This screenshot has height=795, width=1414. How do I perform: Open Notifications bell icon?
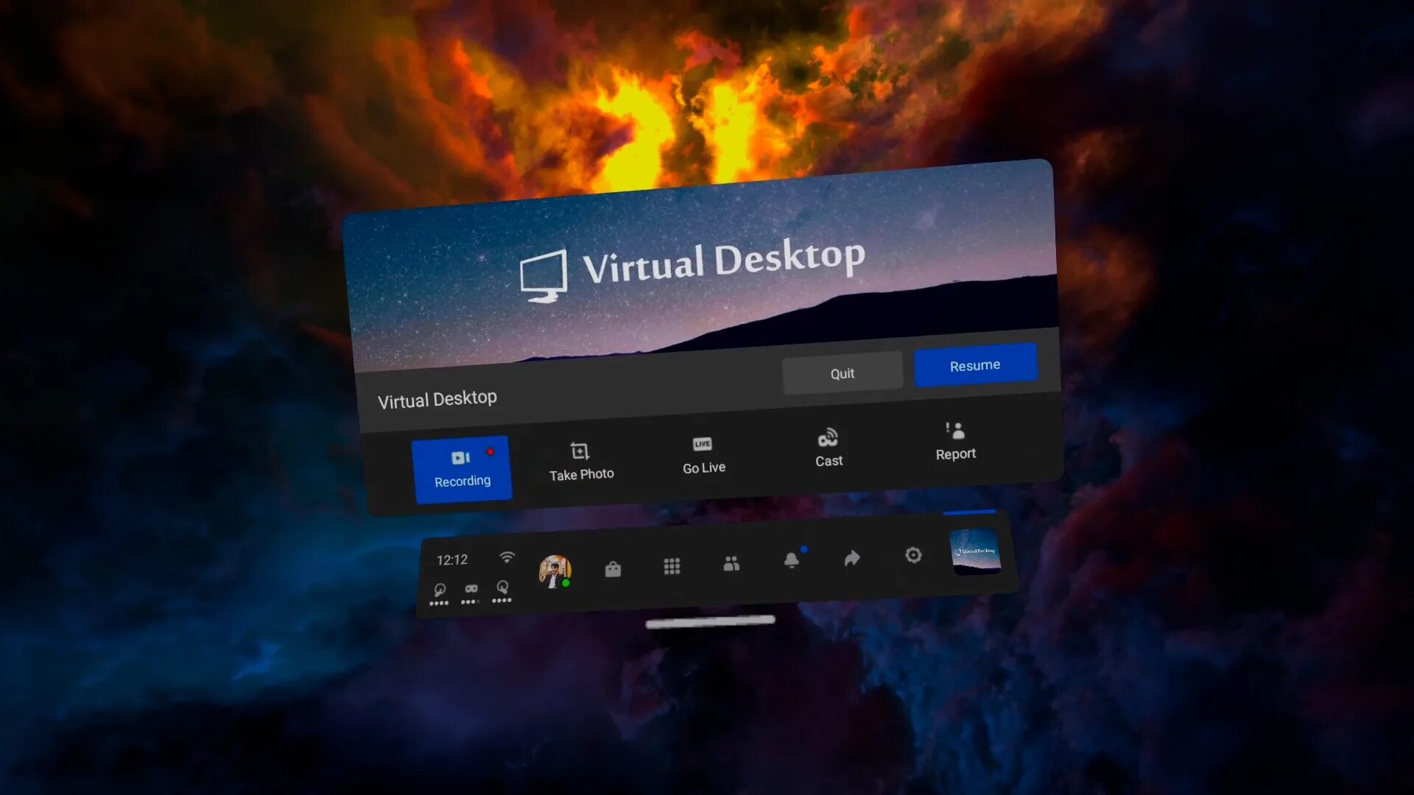point(792,560)
